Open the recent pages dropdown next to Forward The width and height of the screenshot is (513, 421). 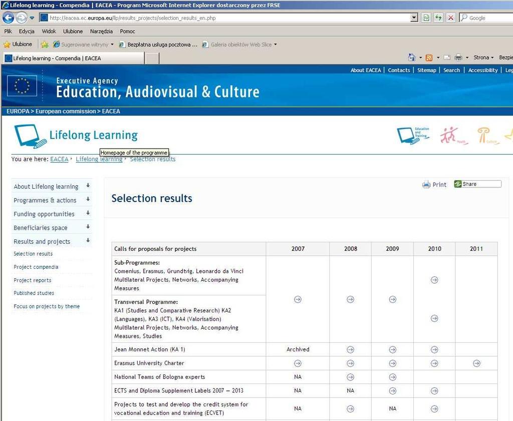(32, 18)
